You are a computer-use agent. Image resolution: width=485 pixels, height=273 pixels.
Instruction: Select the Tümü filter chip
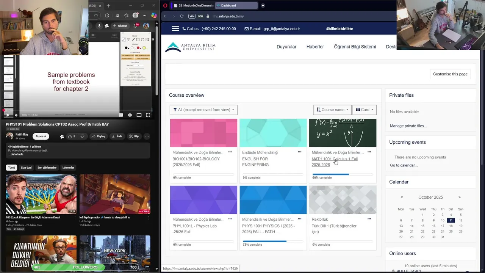(x=11, y=167)
